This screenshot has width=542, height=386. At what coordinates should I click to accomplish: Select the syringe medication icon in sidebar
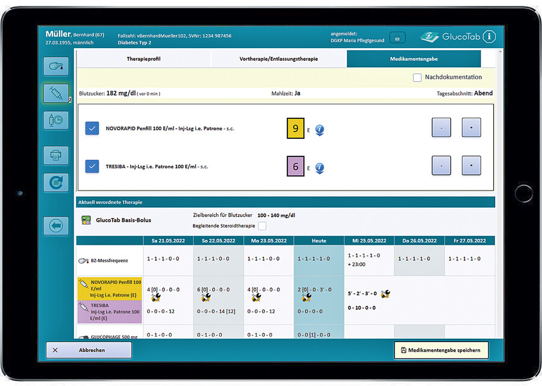tap(55, 93)
